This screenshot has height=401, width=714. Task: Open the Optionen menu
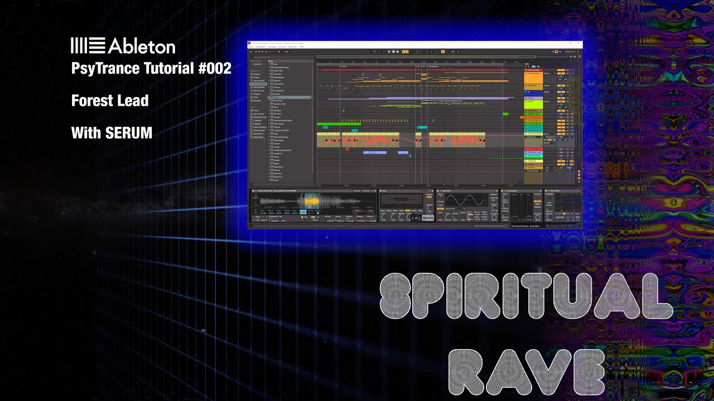(293, 47)
